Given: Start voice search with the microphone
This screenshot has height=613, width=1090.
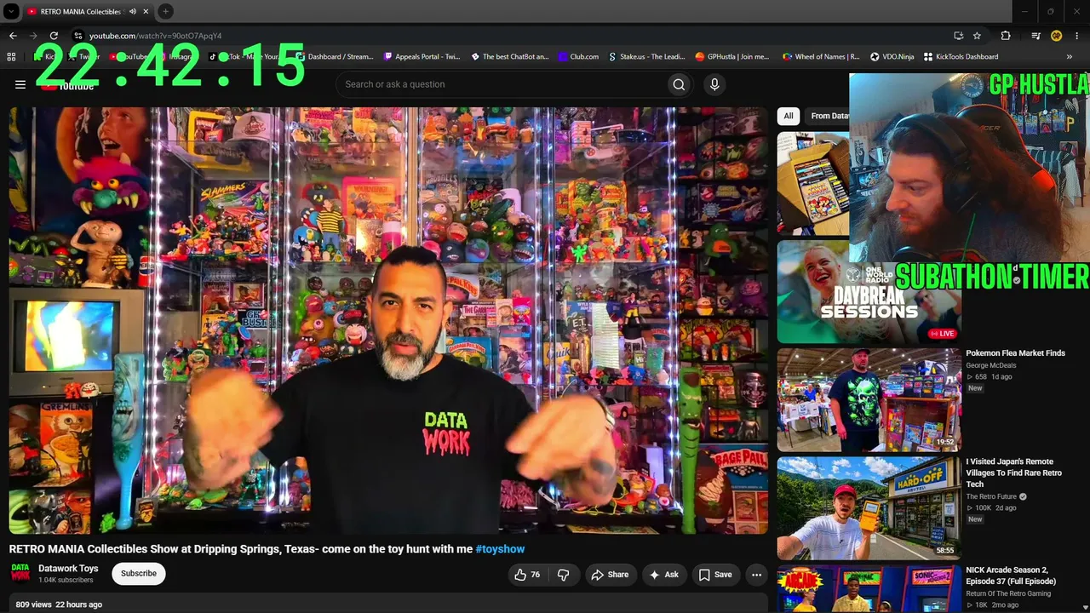Looking at the screenshot, I should (x=714, y=84).
